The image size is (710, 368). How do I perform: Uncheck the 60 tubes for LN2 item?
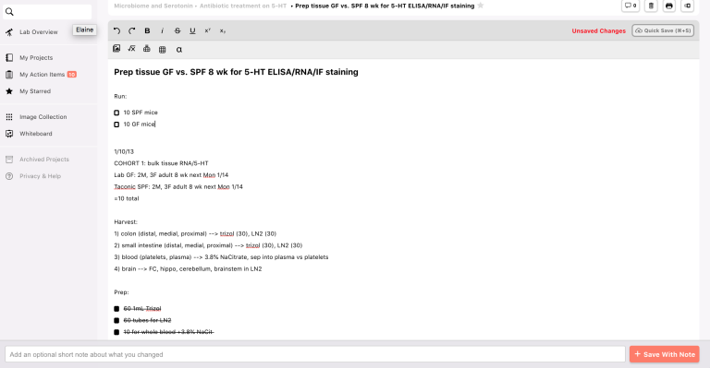click(116, 320)
